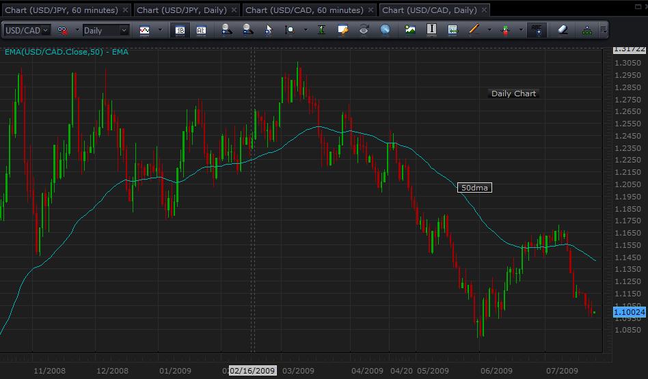The height and width of the screenshot is (379, 648).
Task: Click the add image snapshot icon
Action: tap(410, 30)
